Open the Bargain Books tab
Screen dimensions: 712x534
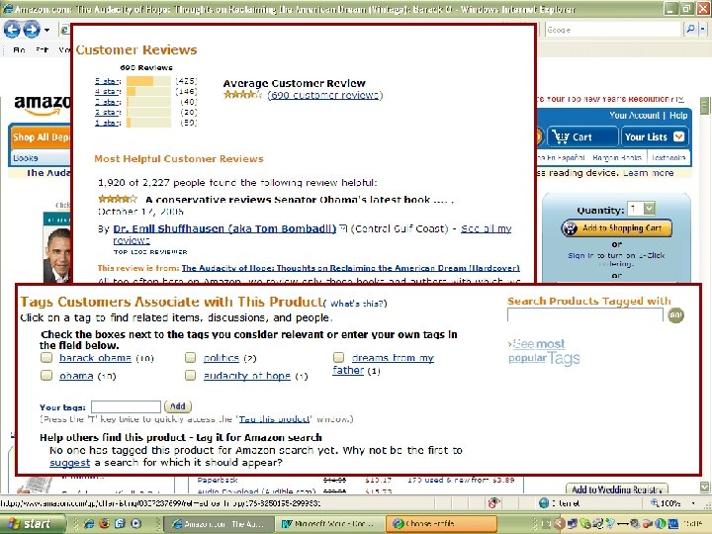pos(617,157)
